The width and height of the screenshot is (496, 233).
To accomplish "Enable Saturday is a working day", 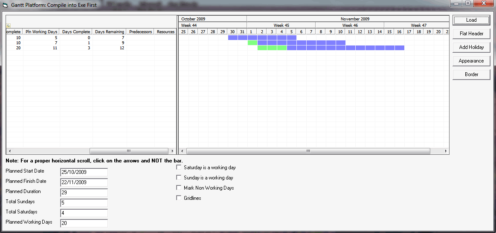I will (179, 168).
